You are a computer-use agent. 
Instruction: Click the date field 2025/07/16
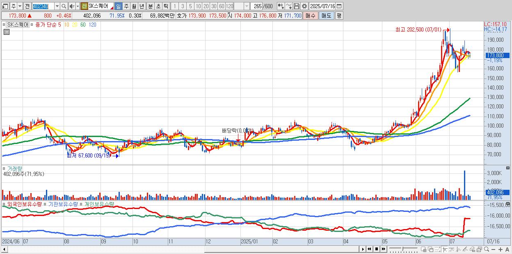point(322,6)
